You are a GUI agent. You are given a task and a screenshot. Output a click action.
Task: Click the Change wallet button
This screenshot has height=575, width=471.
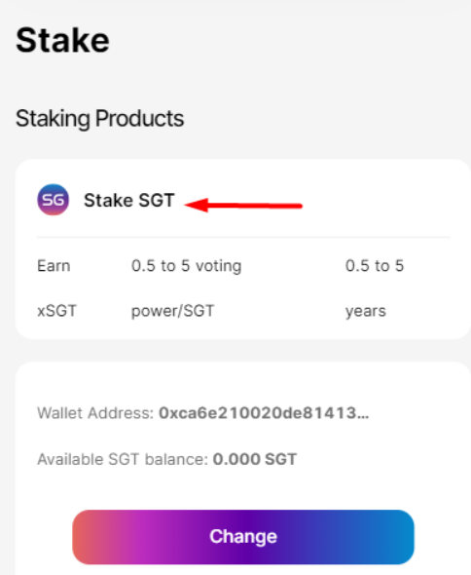click(243, 537)
